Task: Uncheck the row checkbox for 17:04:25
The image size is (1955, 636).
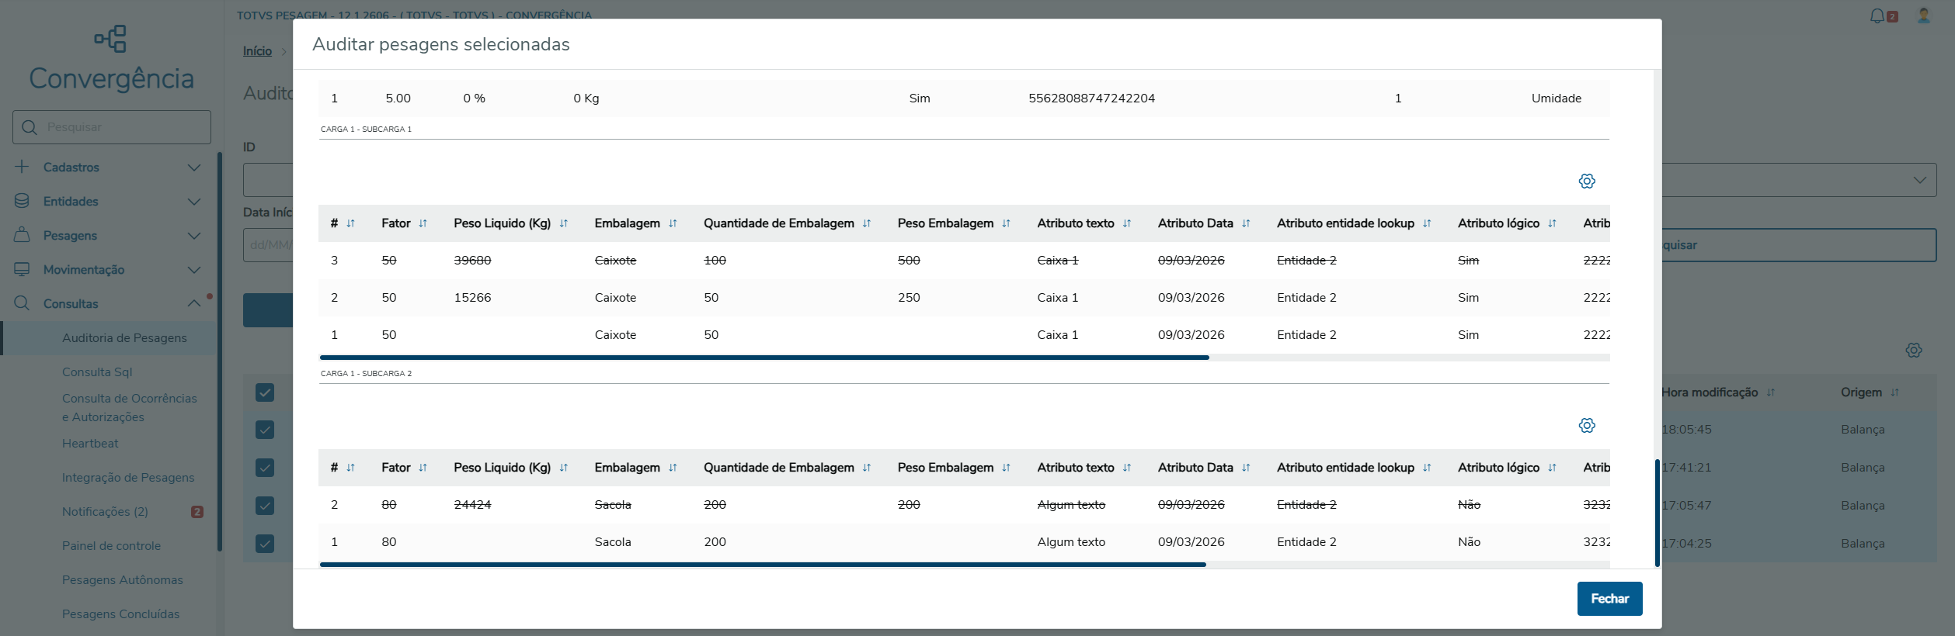Action: [265, 544]
